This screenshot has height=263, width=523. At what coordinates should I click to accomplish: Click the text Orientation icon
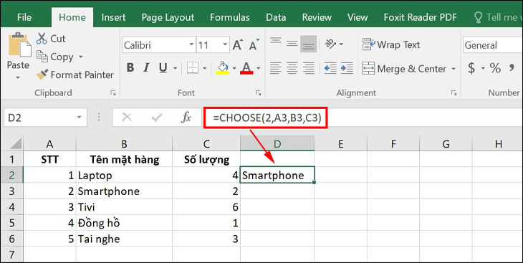tap(330, 44)
